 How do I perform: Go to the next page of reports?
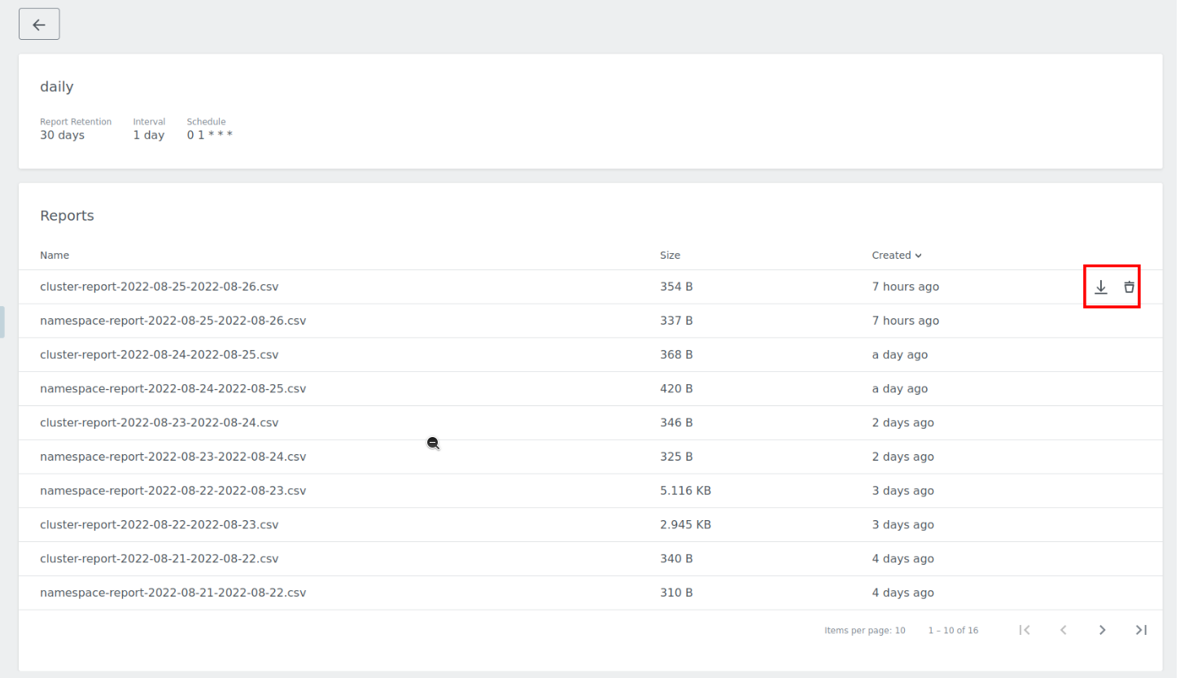pos(1102,629)
